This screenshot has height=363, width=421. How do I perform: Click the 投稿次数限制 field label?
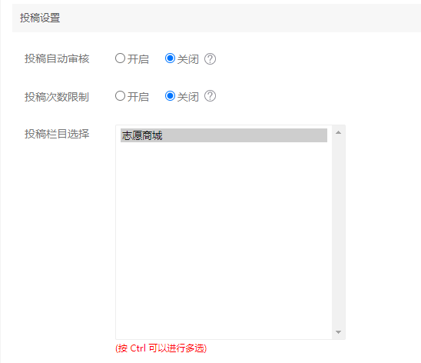click(57, 97)
